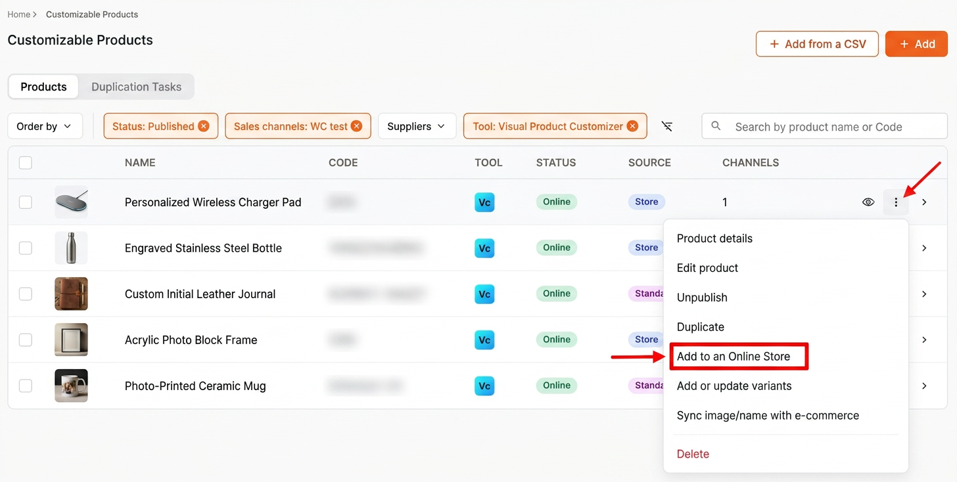
Task: Check the Custom Initial Leather Journal row
Action: 26,294
